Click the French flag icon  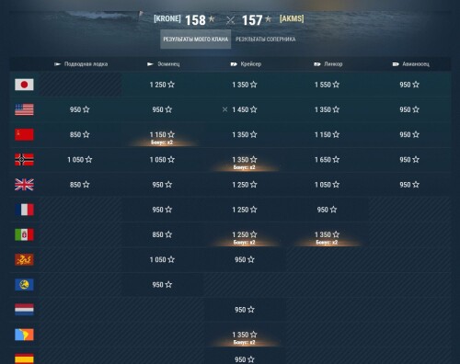24,210
